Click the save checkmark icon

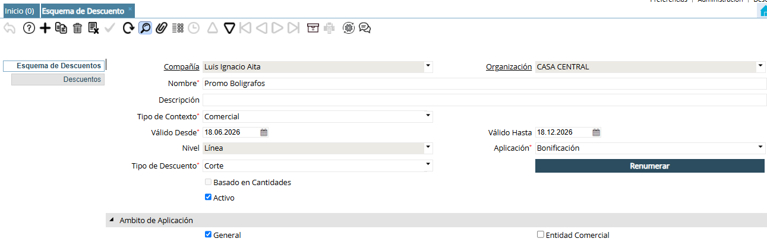point(110,28)
